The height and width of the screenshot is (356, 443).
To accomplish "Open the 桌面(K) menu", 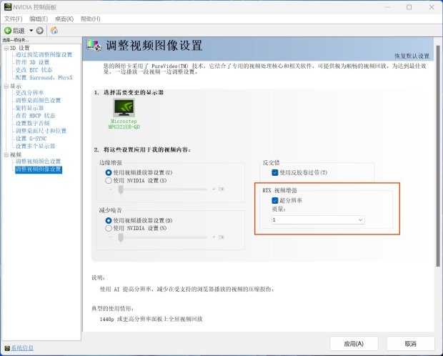I will click(x=64, y=19).
